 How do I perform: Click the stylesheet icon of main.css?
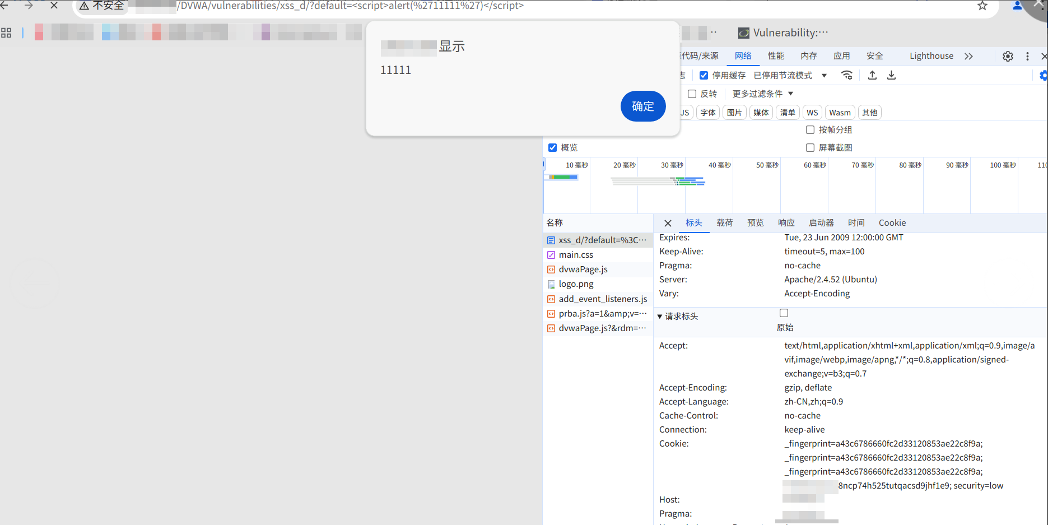coord(551,255)
